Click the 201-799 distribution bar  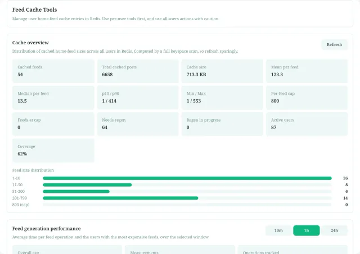point(187,198)
